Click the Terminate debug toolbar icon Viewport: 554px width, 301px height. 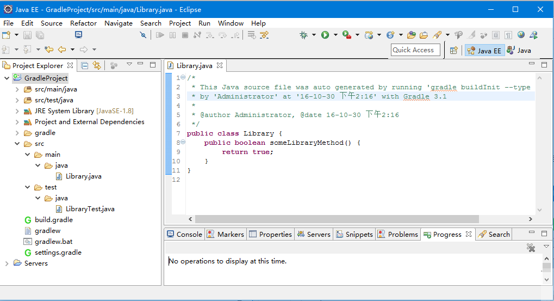coord(185,35)
